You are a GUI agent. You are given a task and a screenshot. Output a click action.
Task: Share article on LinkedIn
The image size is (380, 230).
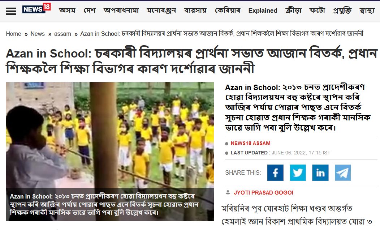click(x=320, y=172)
